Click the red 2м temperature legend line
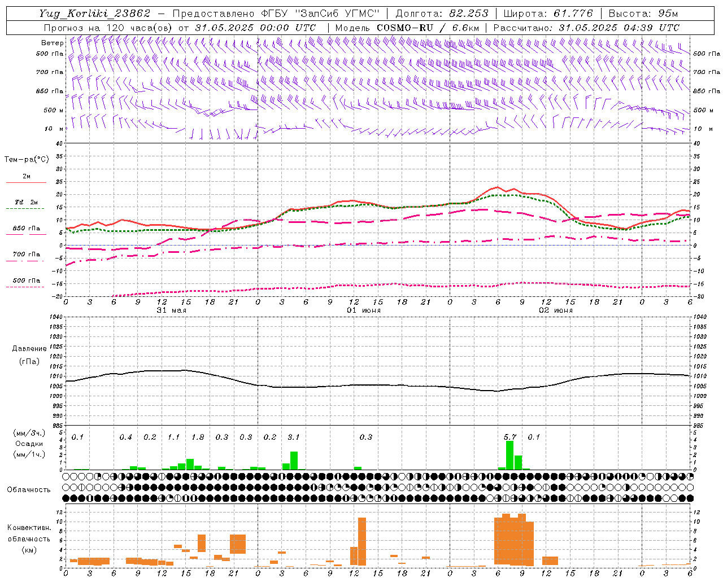Screen dimensions: 723x578 (26, 182)
